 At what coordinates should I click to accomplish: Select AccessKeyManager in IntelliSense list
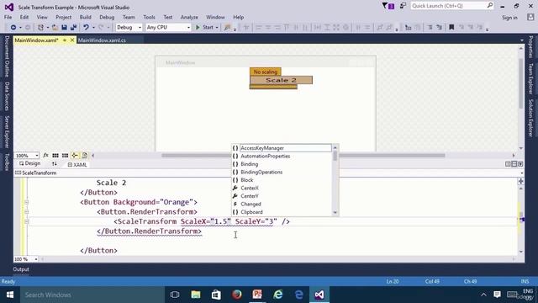282,148
